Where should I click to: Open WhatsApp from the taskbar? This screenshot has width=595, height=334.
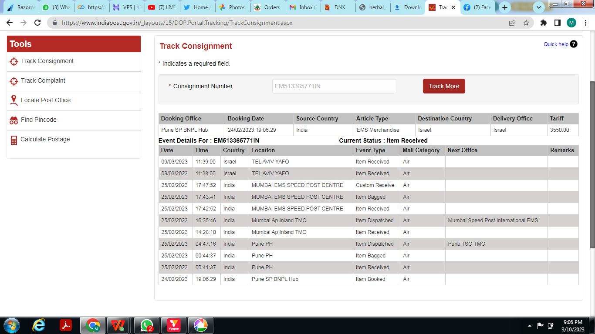[x=147, y=325]
